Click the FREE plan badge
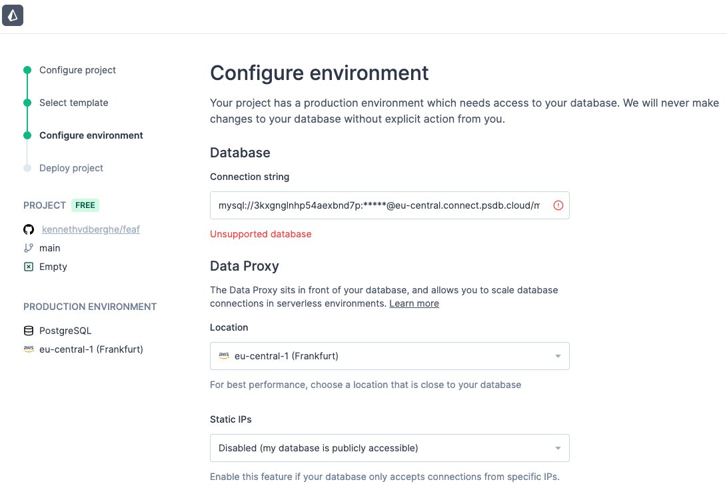Viewport: 727px width, 494px height. (85, 205)
